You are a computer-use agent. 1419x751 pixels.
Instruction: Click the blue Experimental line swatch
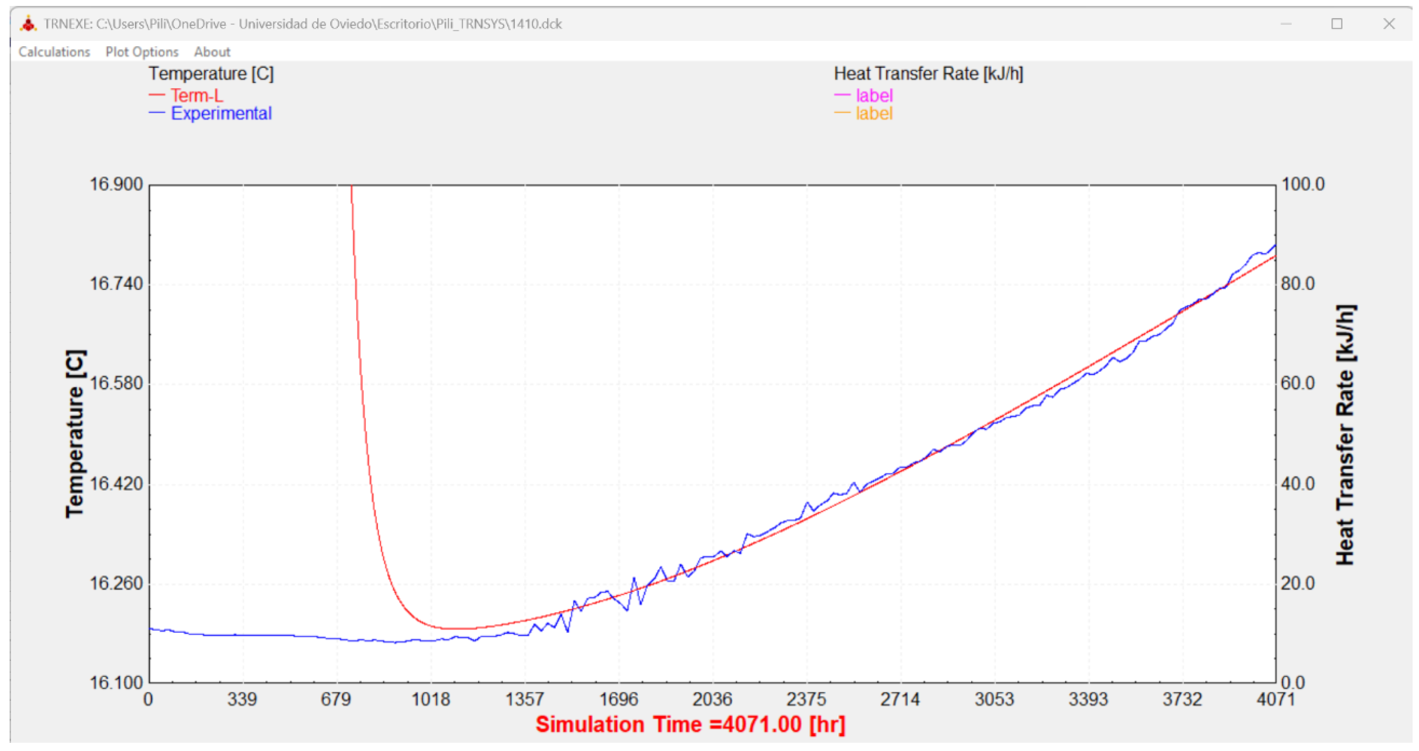coord(157,113)
